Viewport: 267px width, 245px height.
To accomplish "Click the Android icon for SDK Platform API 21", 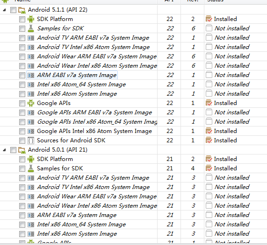I will pos(31,159).
